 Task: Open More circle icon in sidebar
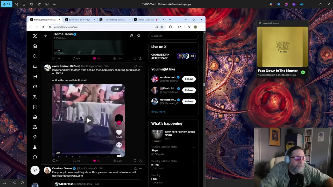coord(35,157)
